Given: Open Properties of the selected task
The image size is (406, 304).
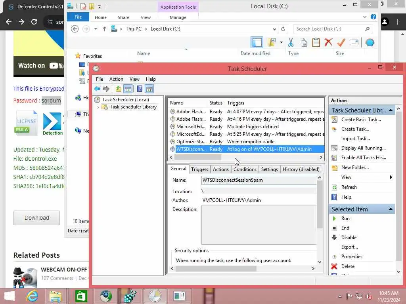Looking at the screenshot, I should click(x=352, y=256).
